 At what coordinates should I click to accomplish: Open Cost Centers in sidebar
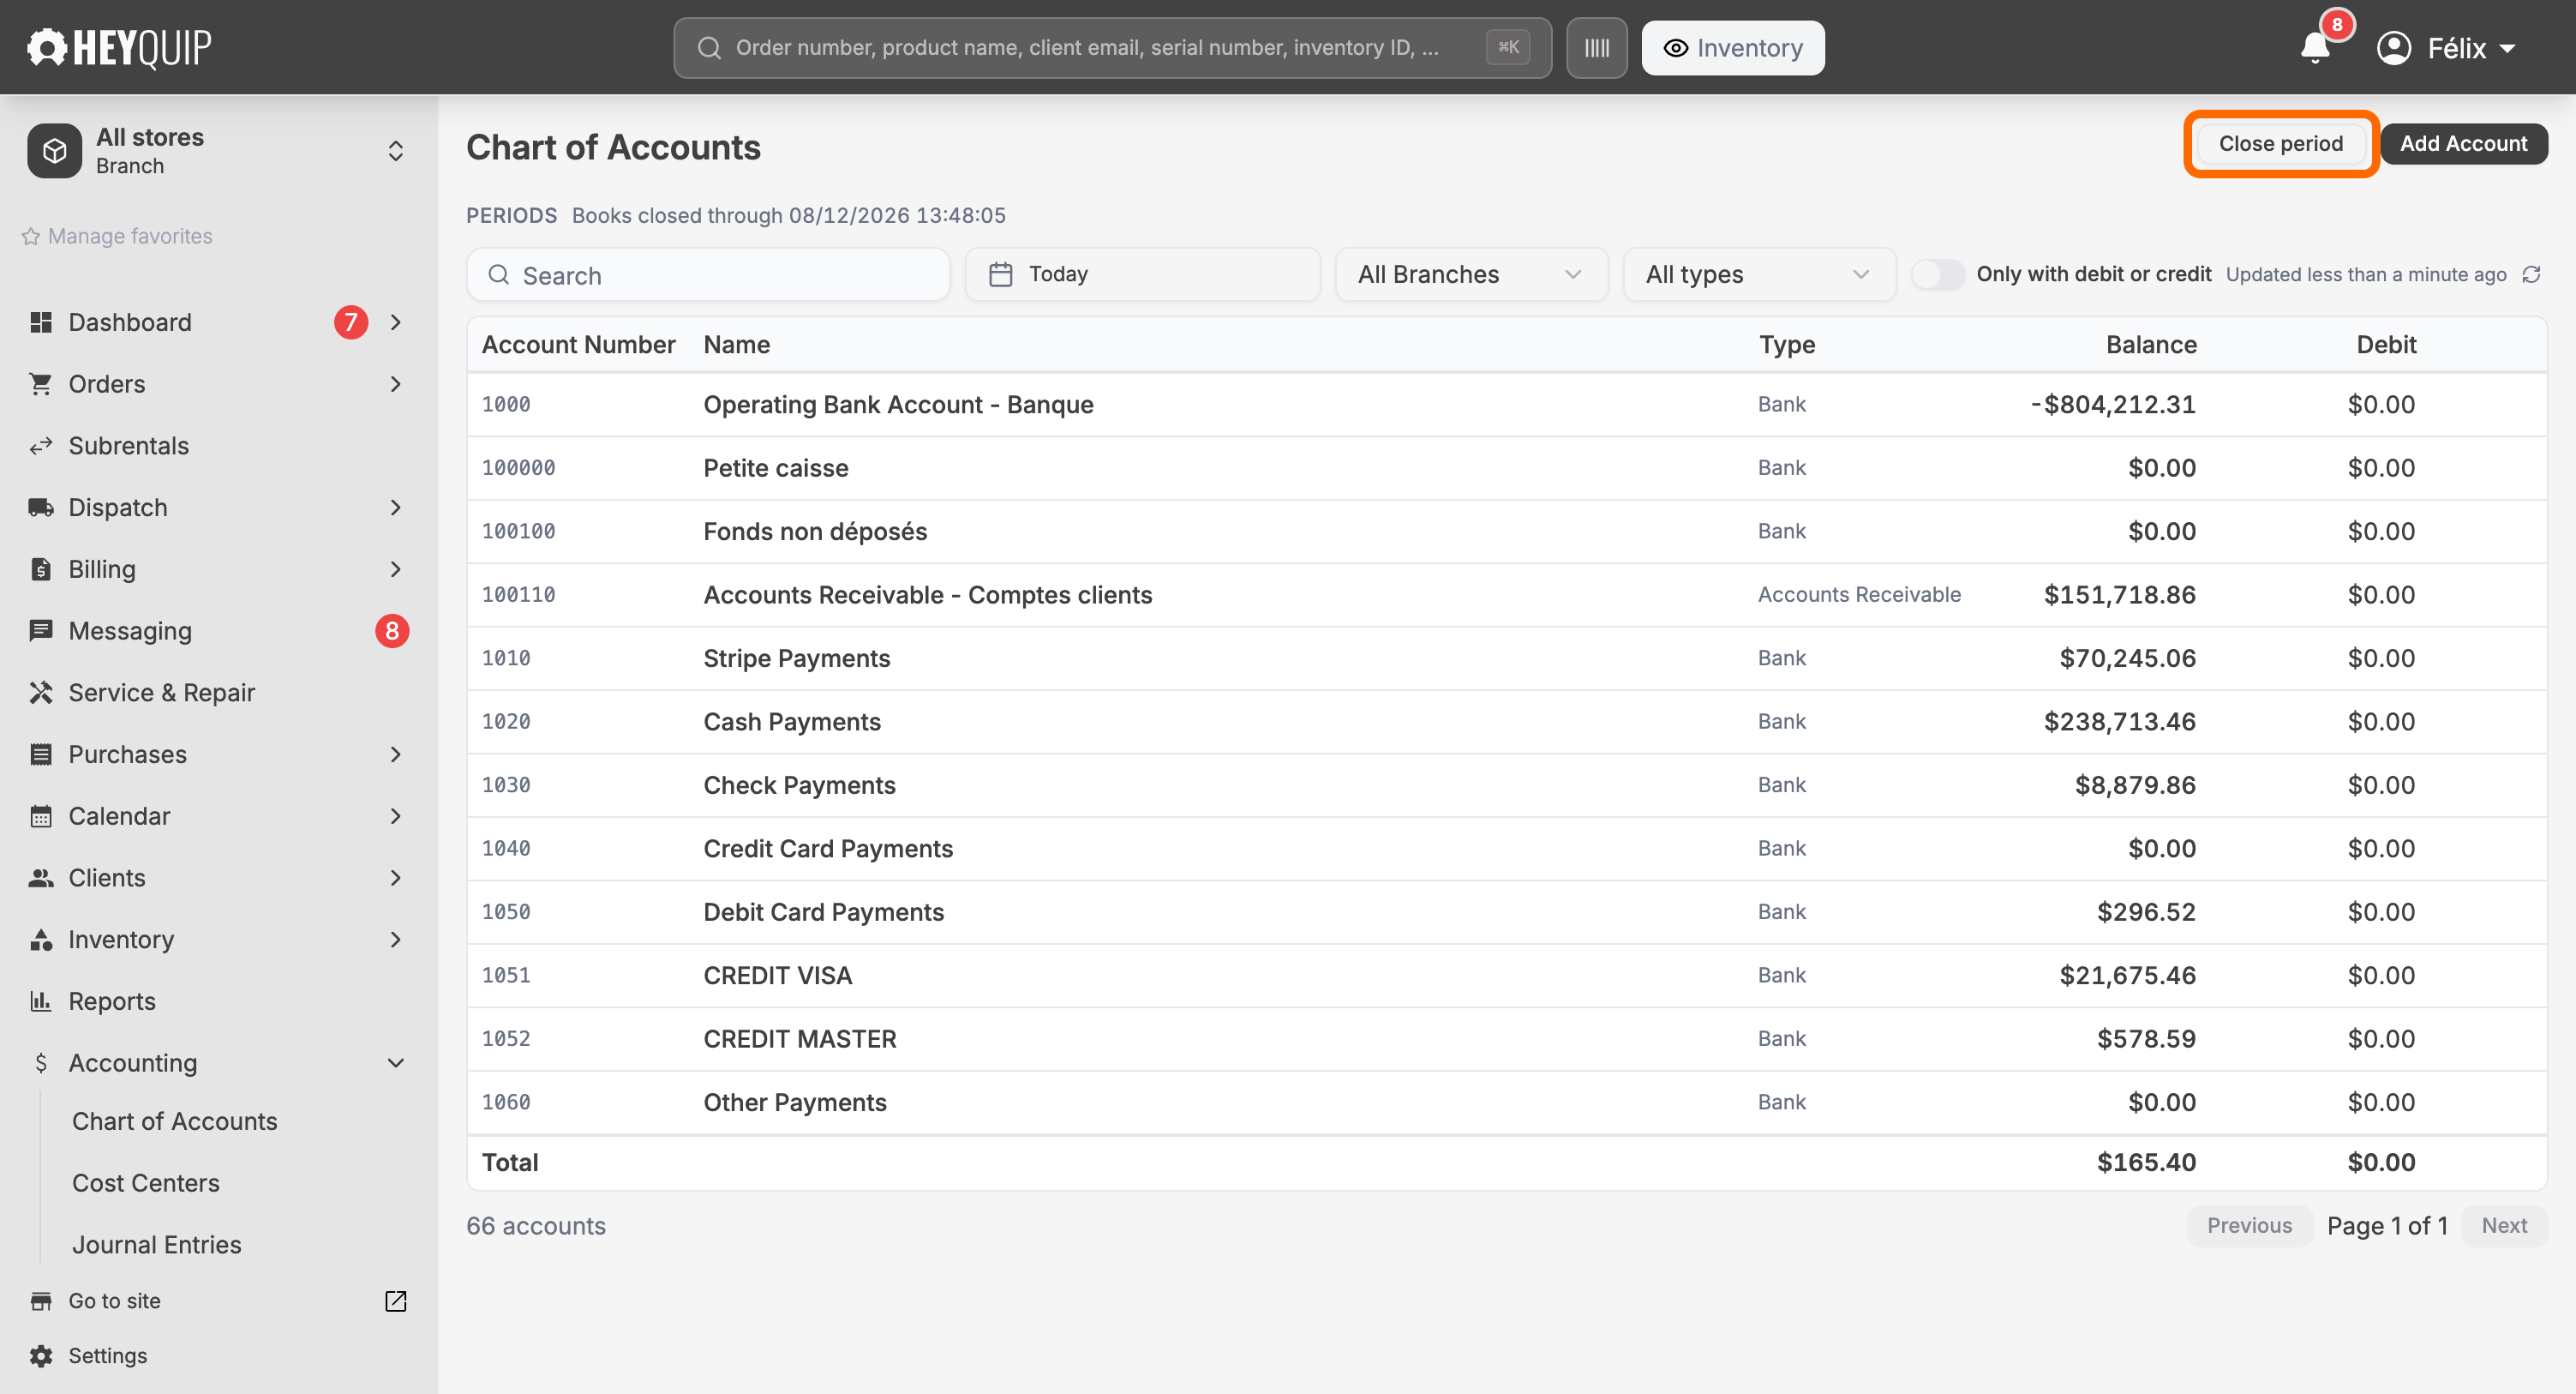(x=146, y=1183)
